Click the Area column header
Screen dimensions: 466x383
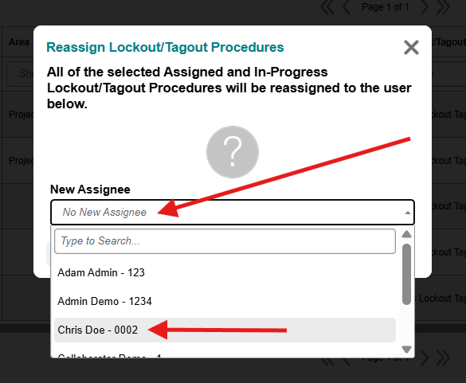[x=19, y=42]
